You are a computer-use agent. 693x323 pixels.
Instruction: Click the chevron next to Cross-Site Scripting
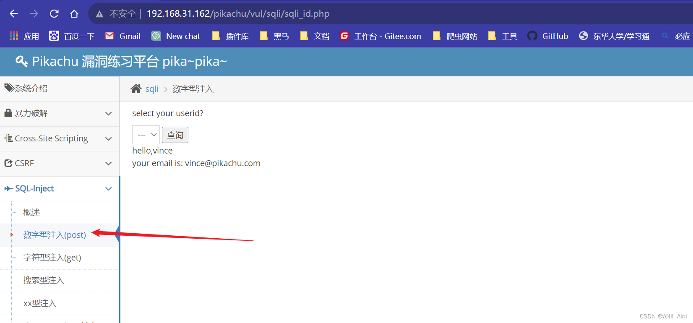point(108,138)
